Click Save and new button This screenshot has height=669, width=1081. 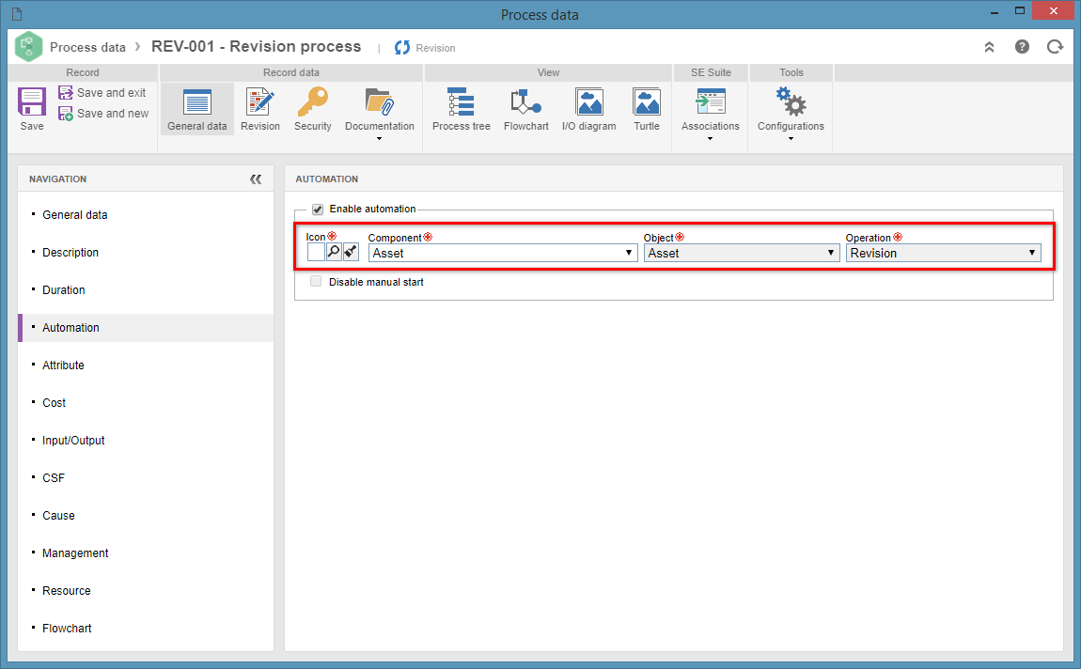point(103,113)
